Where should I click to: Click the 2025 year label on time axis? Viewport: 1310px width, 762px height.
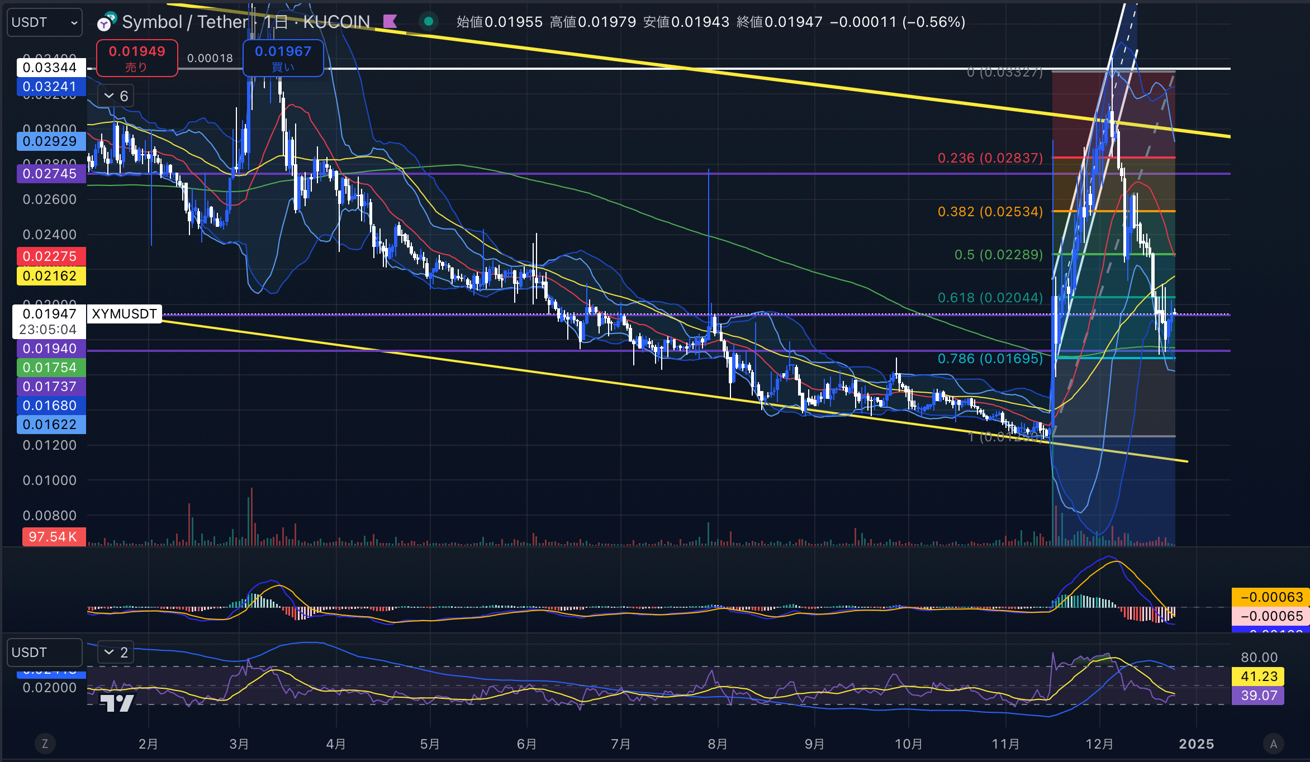coord(1197,744)
